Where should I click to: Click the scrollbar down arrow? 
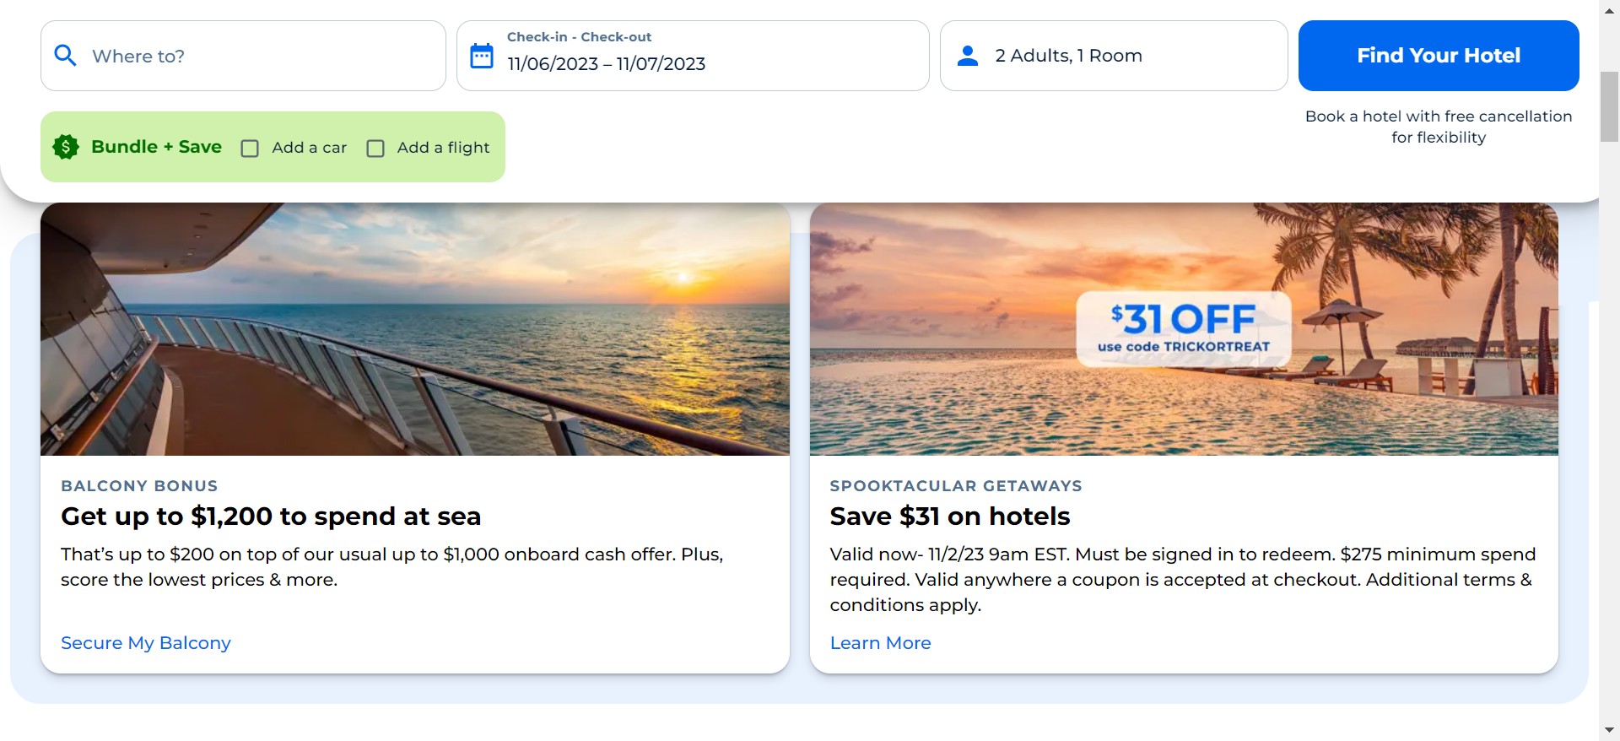1609,729
